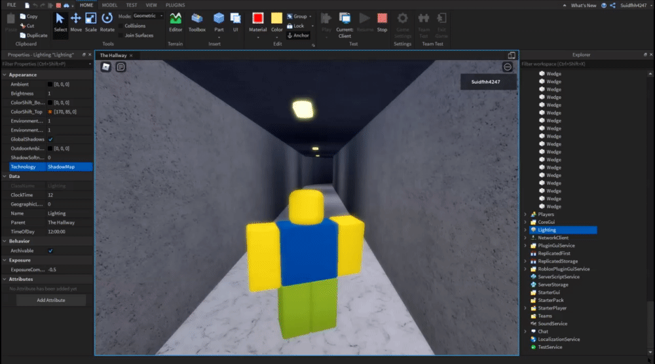Viewport: 655px width, 364px height.
Task: Click the ColorShift_Top color swatch
Action: pos(50,112)
